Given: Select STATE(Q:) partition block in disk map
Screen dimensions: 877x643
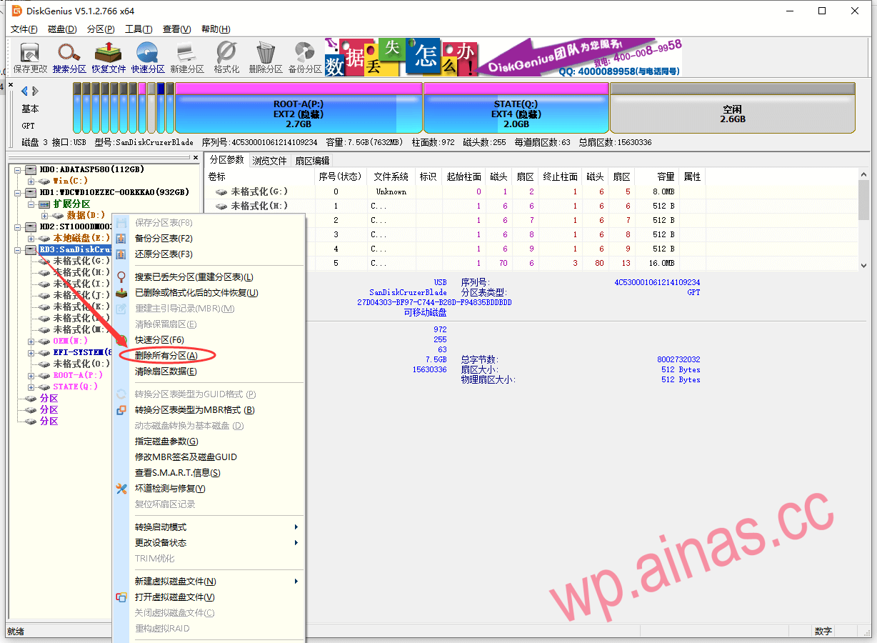Looking at the screenshot, I should tap(516, 107).
